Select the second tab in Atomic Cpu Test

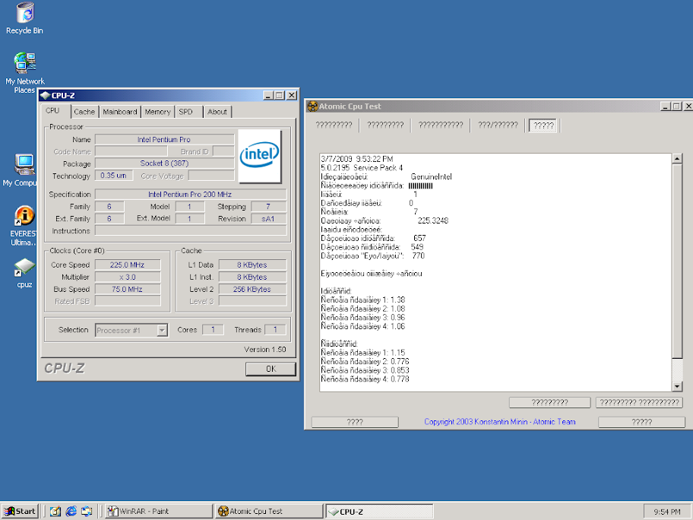[x=385, y=125]
